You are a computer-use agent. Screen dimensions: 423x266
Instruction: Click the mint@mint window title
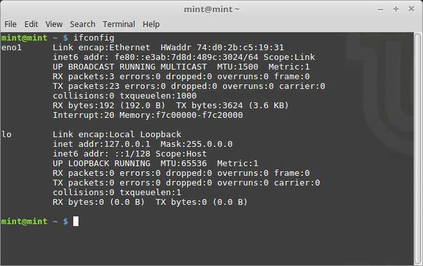tap(212, 10)
